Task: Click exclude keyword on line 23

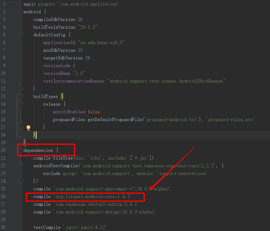Action: 52,173
